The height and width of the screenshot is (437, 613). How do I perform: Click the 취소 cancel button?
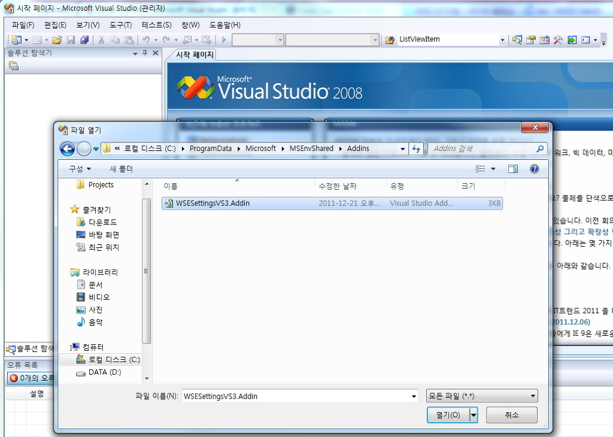click(x=512, y=415)
